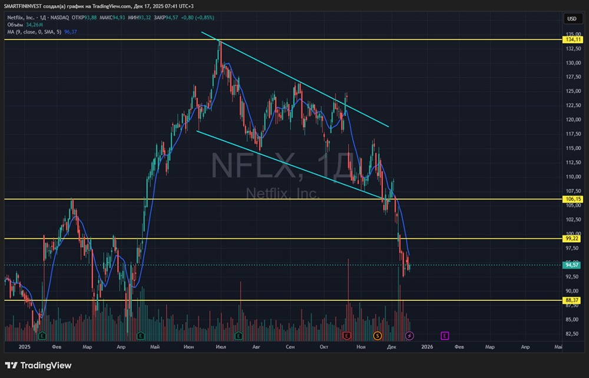
Task: Click the magenta outlined E future earnings marker
Action: coord(445,336)
